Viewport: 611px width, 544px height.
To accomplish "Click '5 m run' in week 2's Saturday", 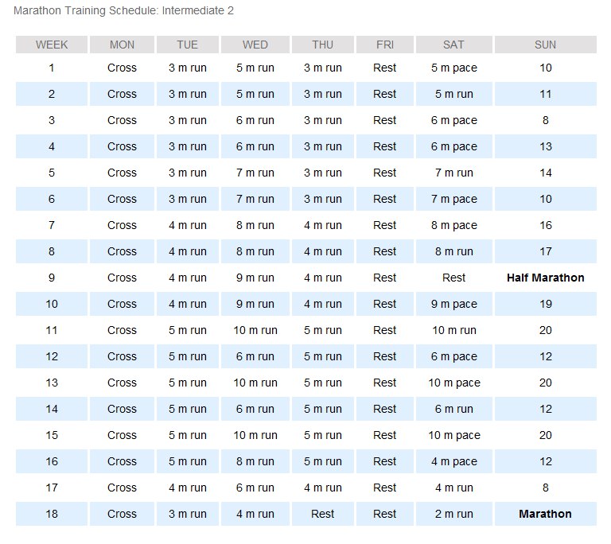I will (454, 94).
